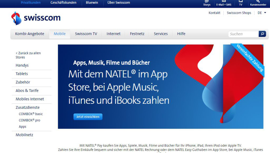
Task: Open Apps sub-item in sidebar
Action: pos(22,126)
